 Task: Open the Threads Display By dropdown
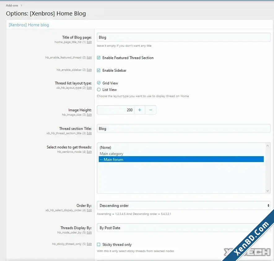point(184,228)
